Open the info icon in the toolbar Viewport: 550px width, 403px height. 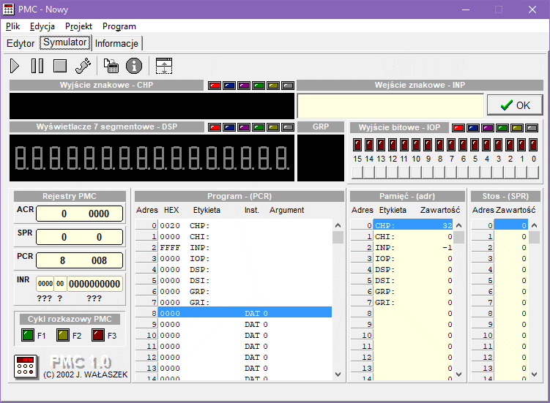pos(133,66)
